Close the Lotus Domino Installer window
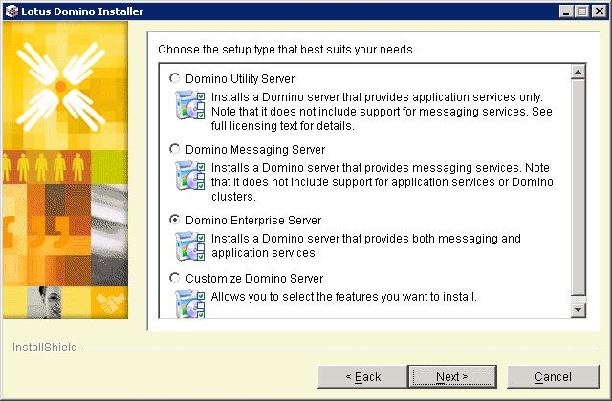Viewport: 612px width, 401px height. (x=600, y=11)
